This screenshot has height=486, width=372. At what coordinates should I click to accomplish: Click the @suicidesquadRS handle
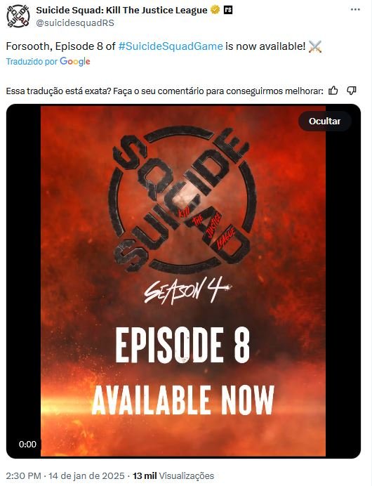pyautogui.click(x=75, y=23)
